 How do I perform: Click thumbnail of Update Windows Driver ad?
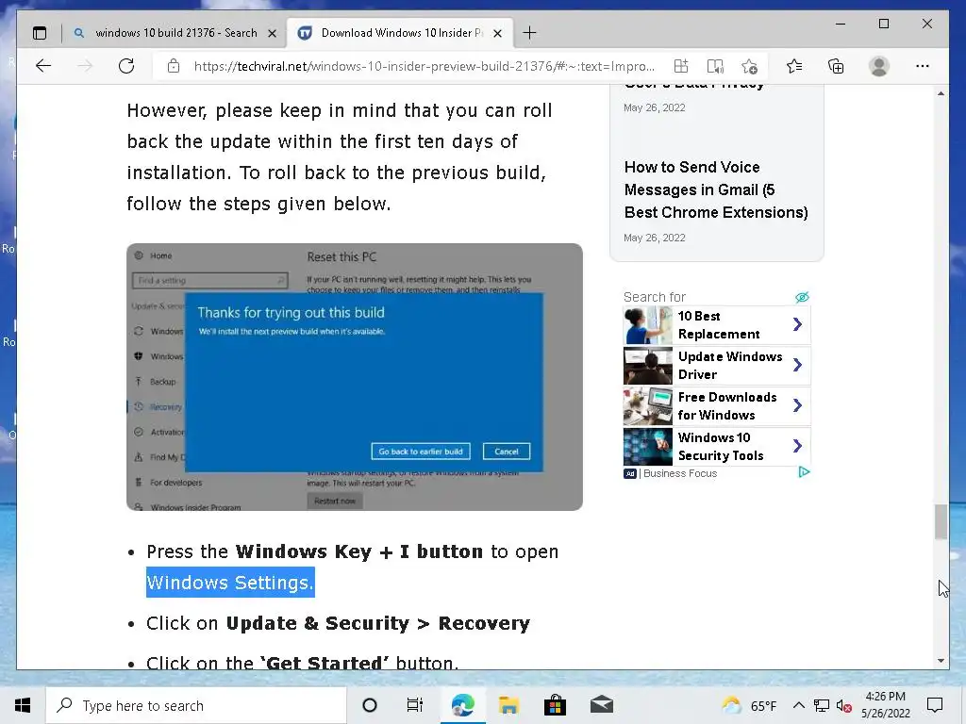pyautogui.click(x=647, y=366)
